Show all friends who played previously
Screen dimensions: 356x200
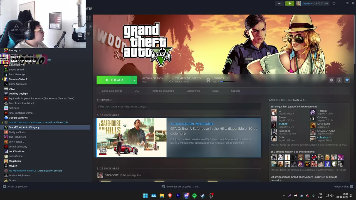[308, 170]
